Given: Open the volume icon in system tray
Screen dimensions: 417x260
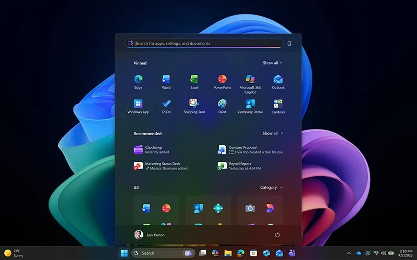Looking at the screenshot, I should tap(384, 253).
